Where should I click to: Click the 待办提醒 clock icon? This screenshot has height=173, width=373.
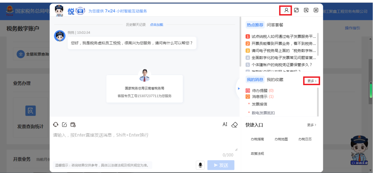pos(248,90)
